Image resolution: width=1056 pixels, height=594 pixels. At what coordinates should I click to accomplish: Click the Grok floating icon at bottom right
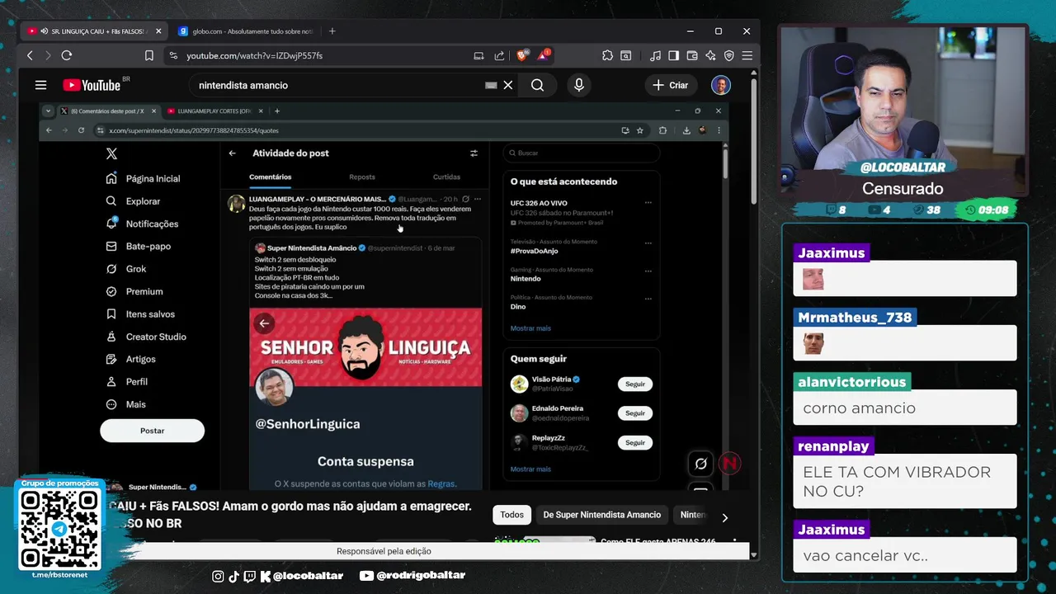[x=700, y=464]
